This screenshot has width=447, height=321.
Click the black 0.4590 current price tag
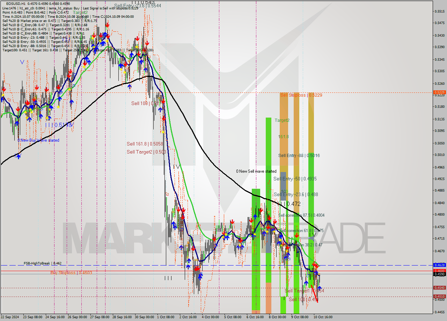click(439, 274)
